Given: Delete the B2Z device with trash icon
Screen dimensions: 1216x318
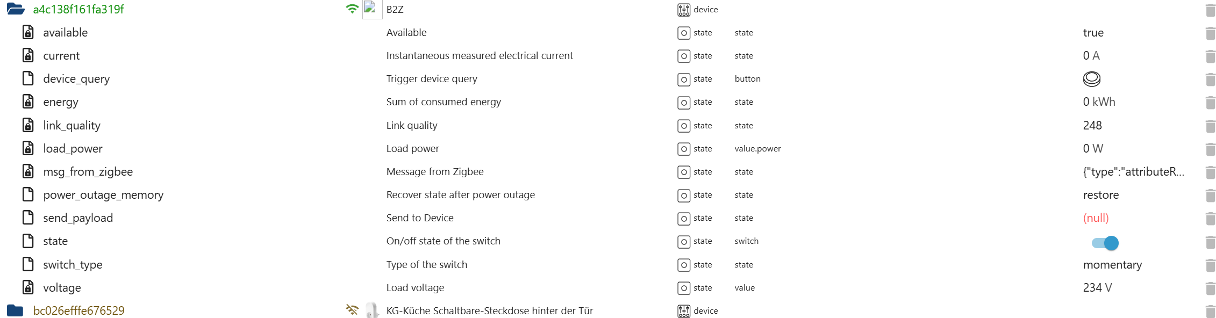Looking at the screenshot, I should pyautogui.click(x=1210, y=10).
